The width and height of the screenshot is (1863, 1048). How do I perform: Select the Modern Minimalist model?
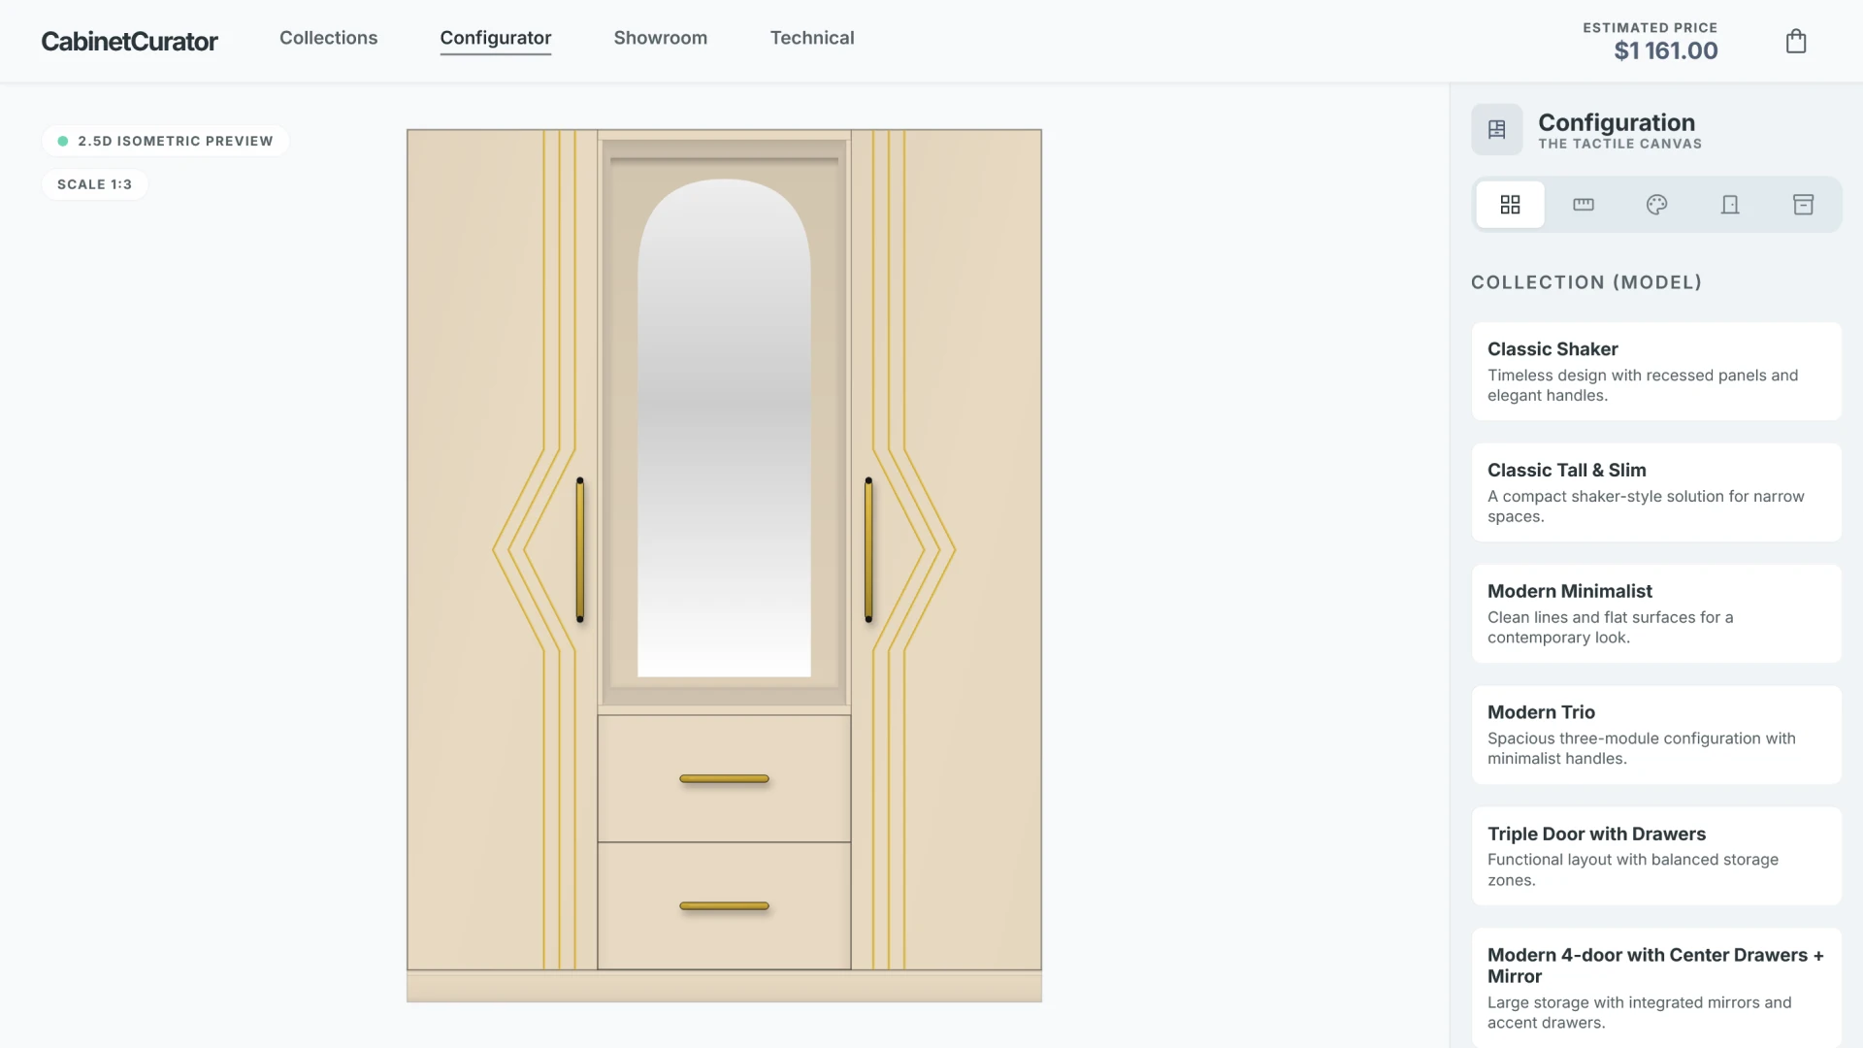click(x=1654, y=613)
